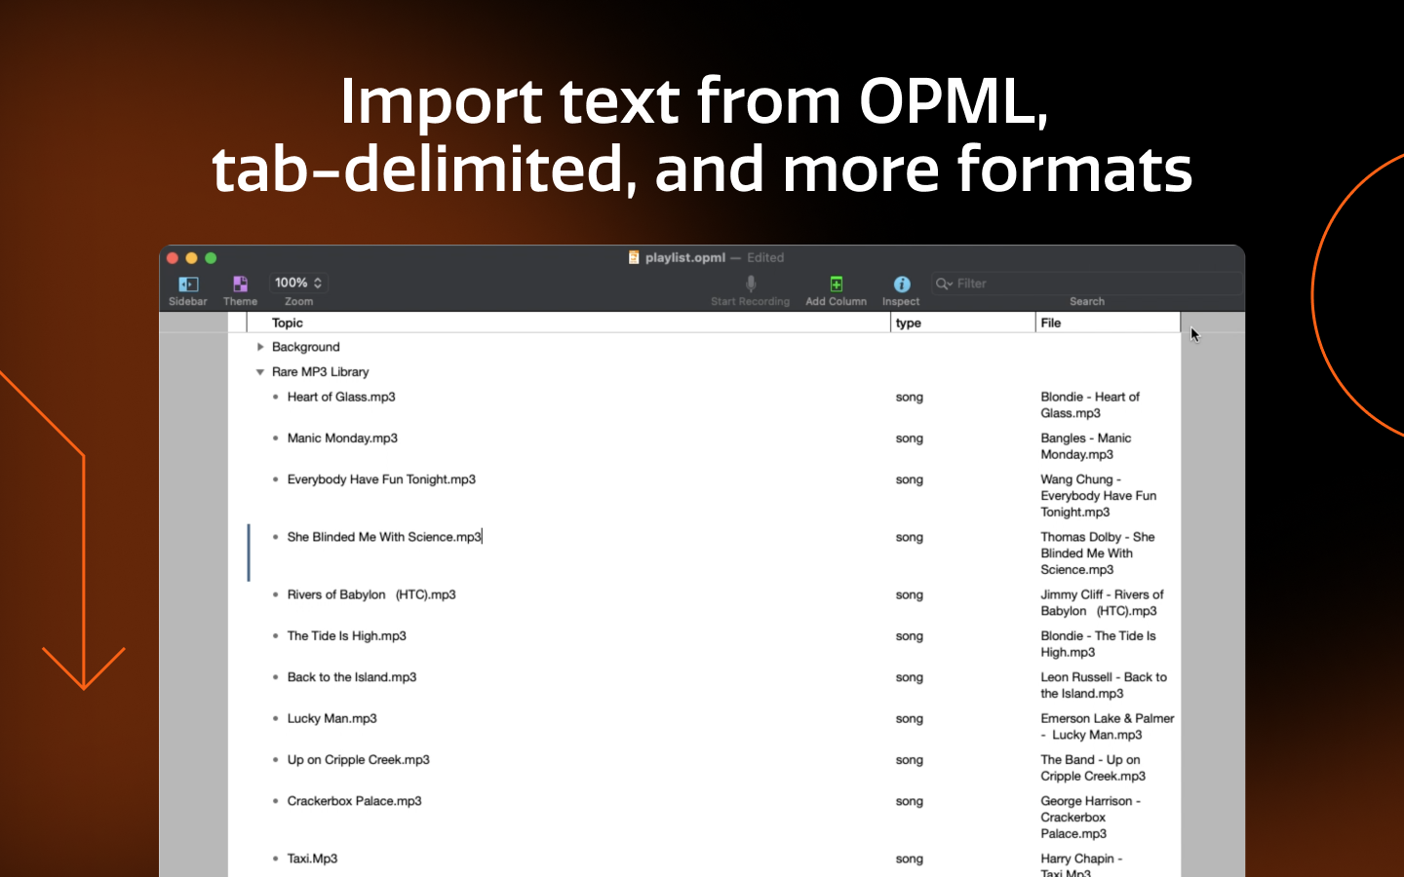Select Crackerbox Palace.mp3 row
The width and height of the screenshot is (1404, 877).
click(x=355, y=801)
